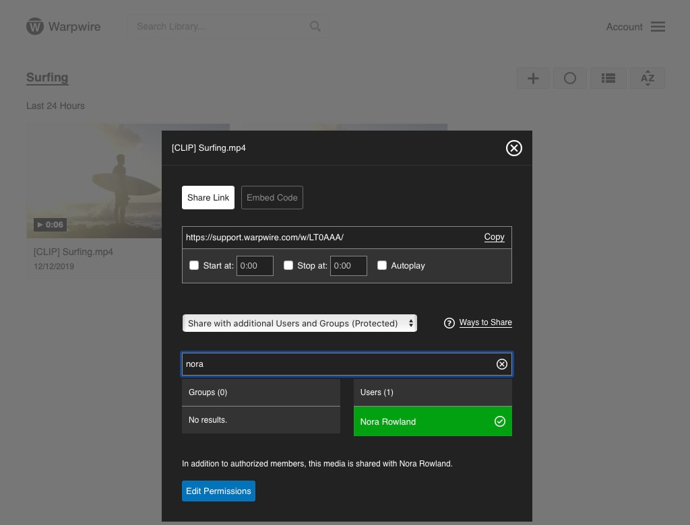
Task: Clear the nora search field
Action: tap(501, 364)
